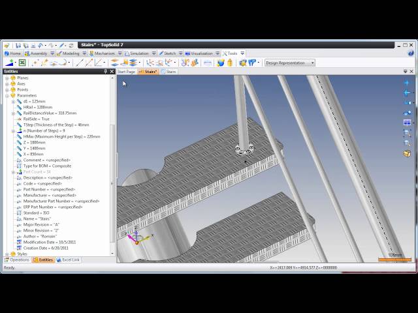Click the orange scale bar in viewport
The width and height of the screenshot is (418, 313).
[x=394, y=260]
